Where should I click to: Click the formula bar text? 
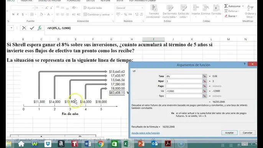tap(59, 28)
